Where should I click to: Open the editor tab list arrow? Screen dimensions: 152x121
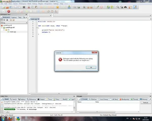[x=151, y=19]
